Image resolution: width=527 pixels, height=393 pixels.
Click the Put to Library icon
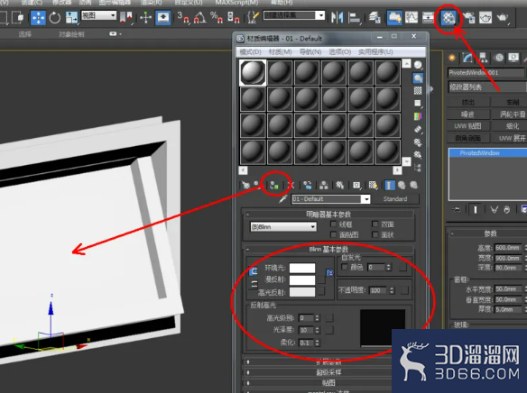pos(340,185)
